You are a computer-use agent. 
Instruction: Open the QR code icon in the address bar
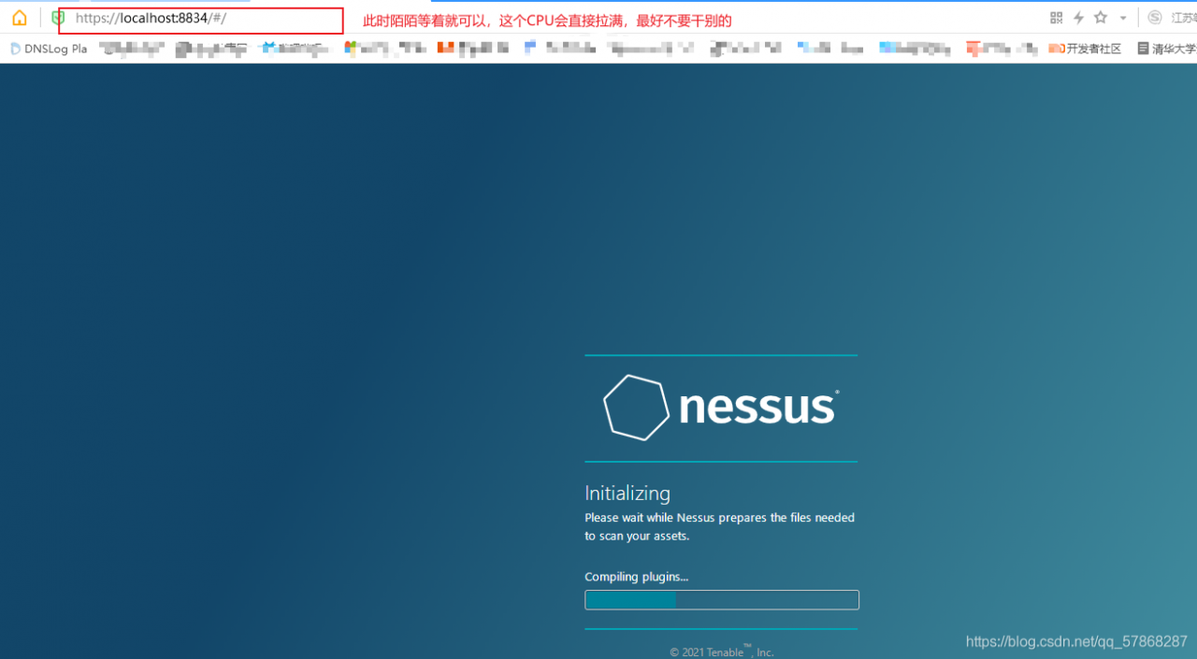click(x=1057, y=18)
